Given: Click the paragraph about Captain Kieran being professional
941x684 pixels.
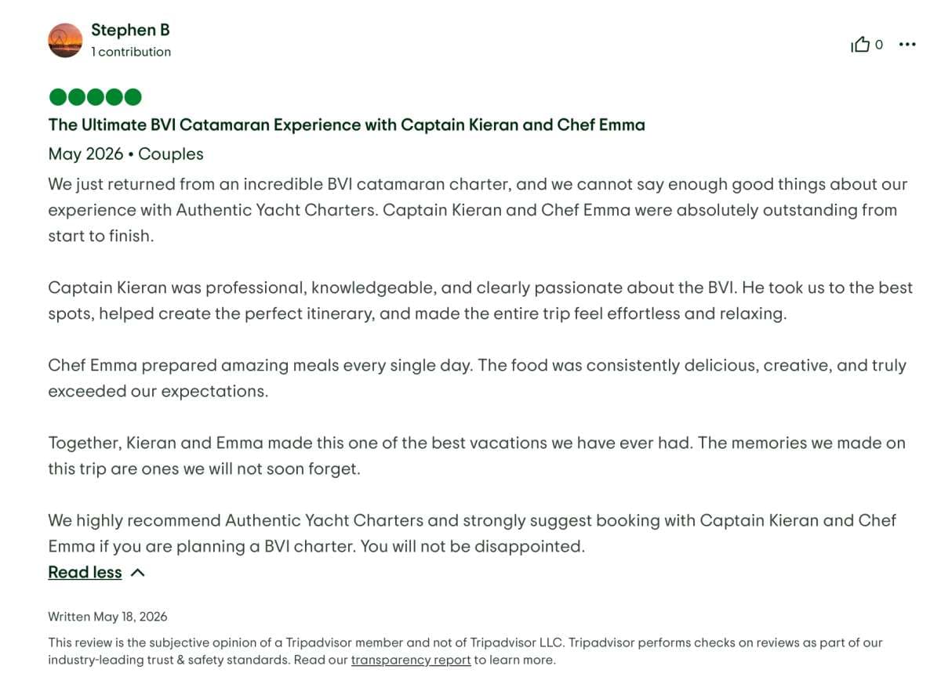Looking at the screenshot, I should [x=480, y=300].
